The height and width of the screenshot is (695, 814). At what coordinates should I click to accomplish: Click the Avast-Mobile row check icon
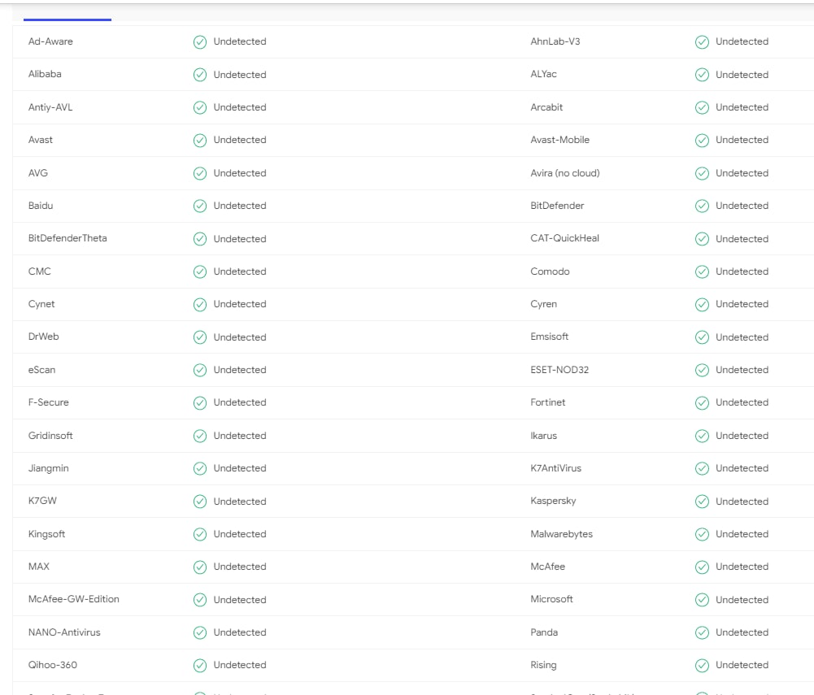point(702,140)
